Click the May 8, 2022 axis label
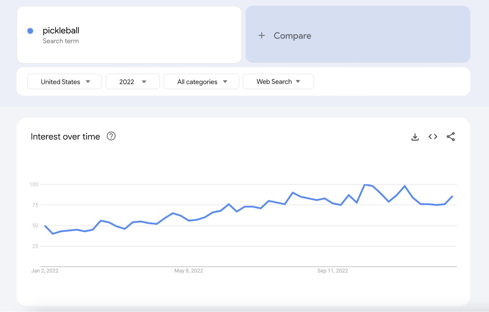 [188, 270]
